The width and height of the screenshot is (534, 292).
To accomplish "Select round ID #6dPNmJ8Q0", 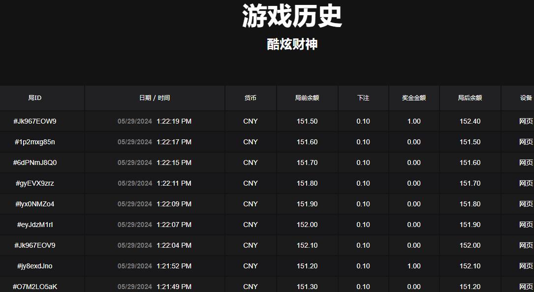I will pos(35,162).
